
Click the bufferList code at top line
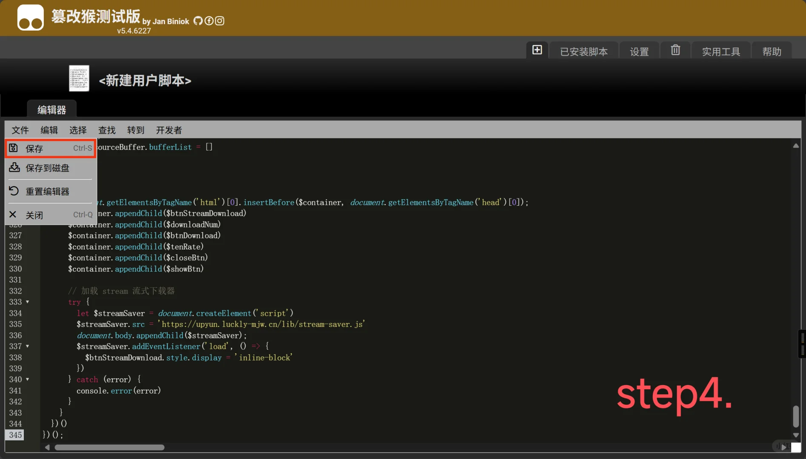[170, 147]
